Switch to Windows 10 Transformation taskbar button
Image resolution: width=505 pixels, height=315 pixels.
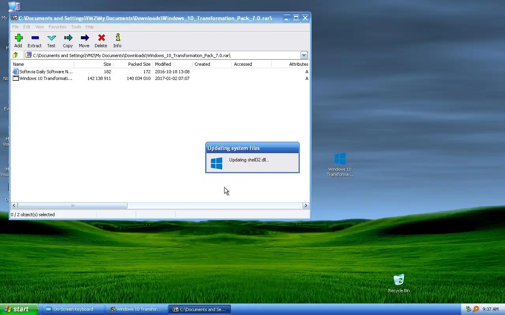click(136, 309)
